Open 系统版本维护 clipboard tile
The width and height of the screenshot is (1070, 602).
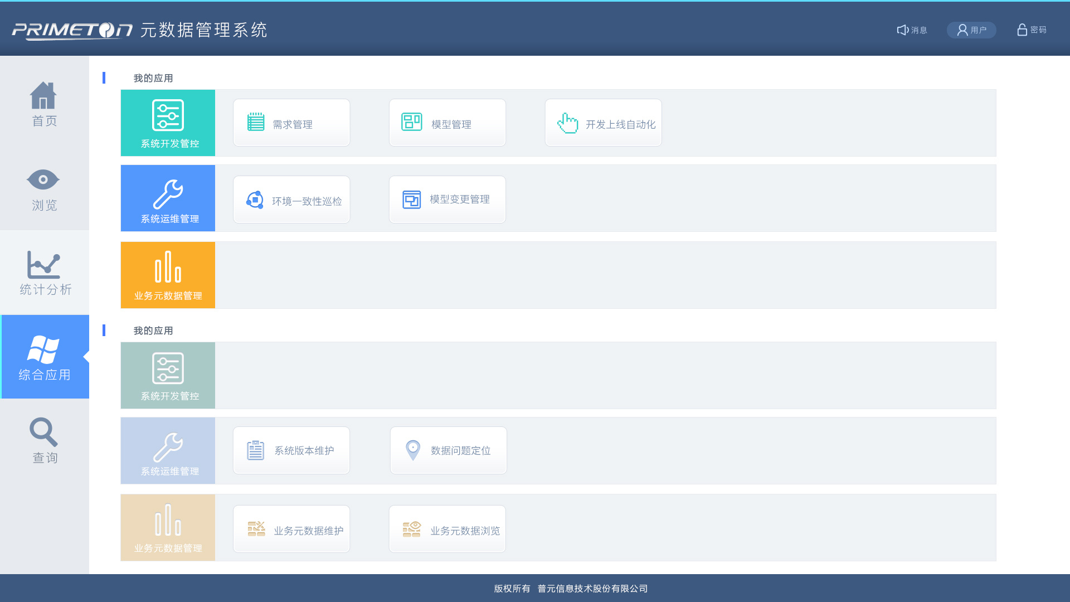[291, 451]
